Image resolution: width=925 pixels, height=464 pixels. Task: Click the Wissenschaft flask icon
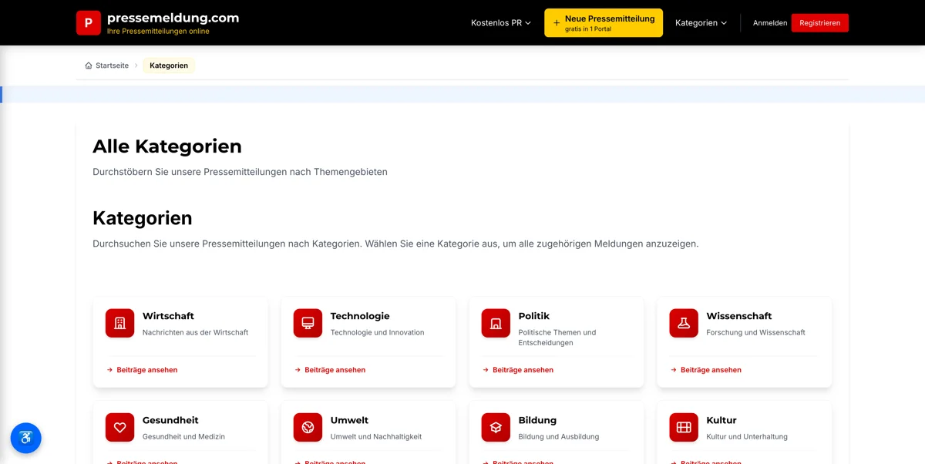tap(683, 323)
